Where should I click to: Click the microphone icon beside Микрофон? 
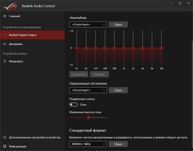click(x=5, y=61)
